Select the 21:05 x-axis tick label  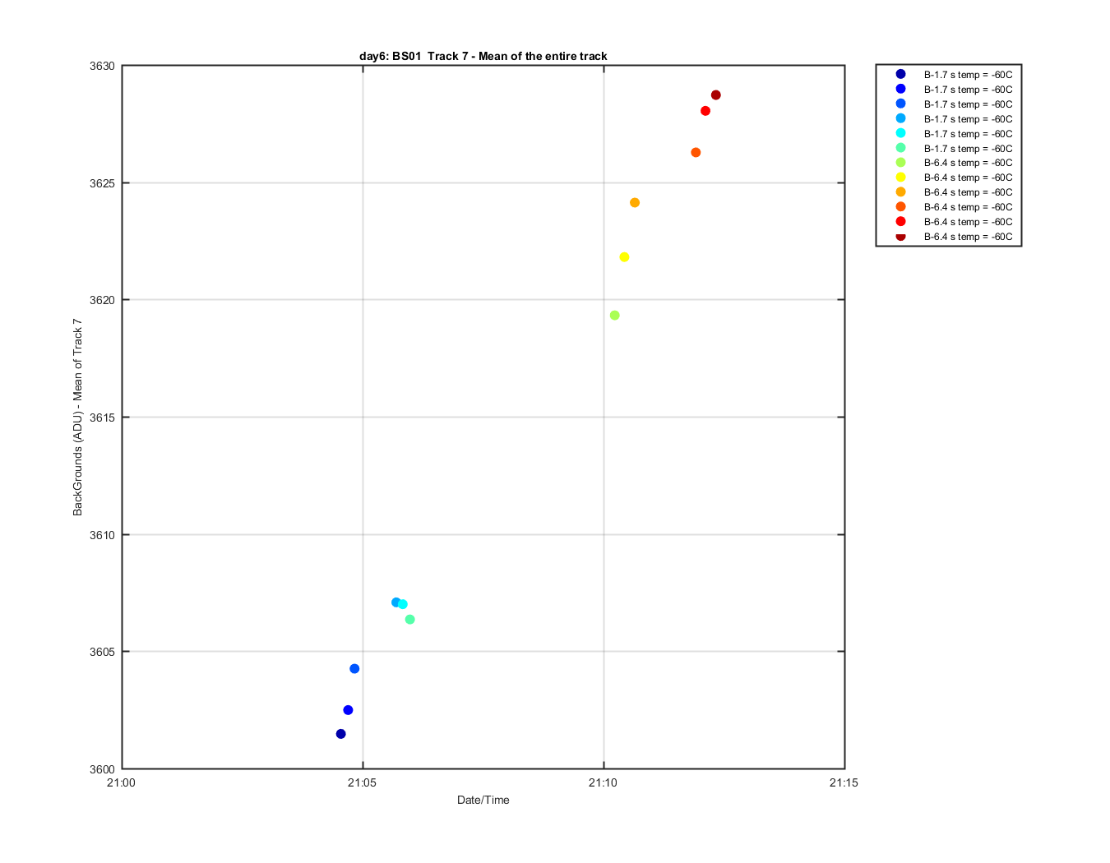click(x=363, y=782)
